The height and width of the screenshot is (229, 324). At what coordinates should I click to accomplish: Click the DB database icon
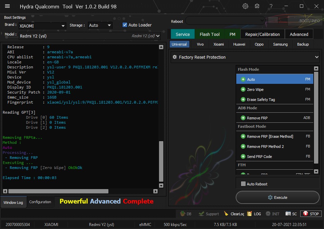[x=183, y=214]
